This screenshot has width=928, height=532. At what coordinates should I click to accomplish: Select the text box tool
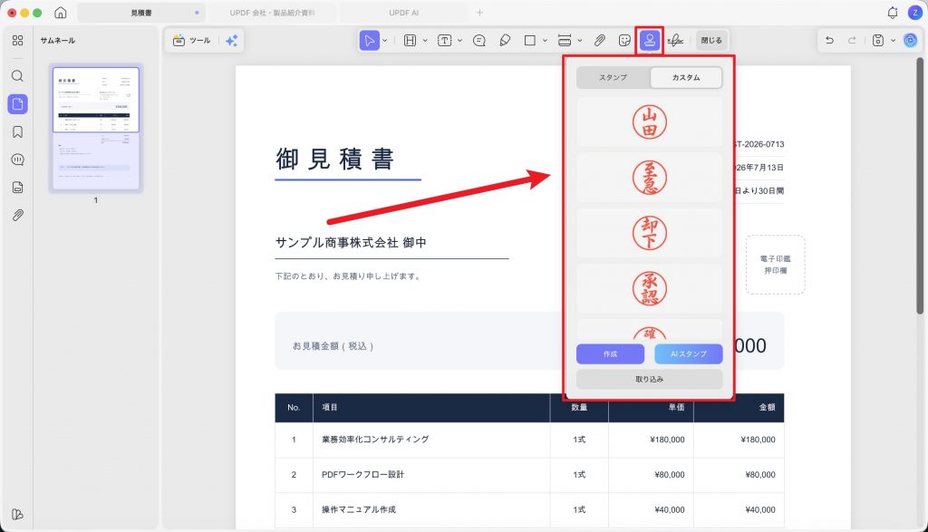point(444,40)
